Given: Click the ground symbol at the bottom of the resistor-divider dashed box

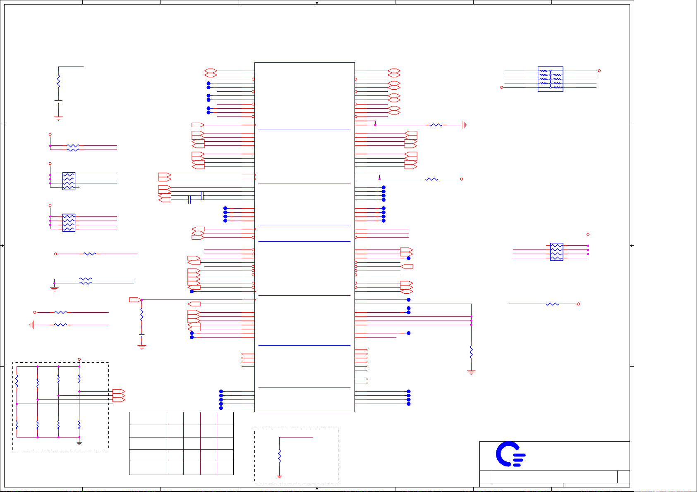Looking at the screenshot, I should 79,443.
